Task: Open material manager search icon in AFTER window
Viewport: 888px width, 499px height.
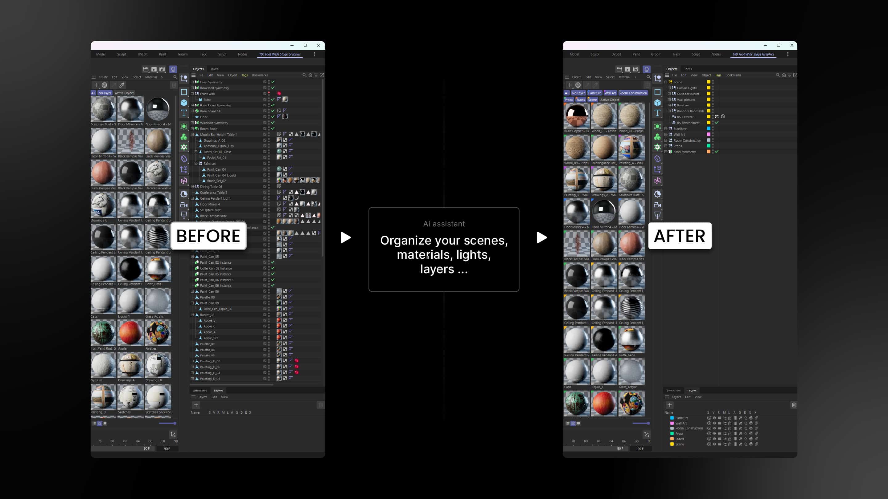Action: (648, 77)
